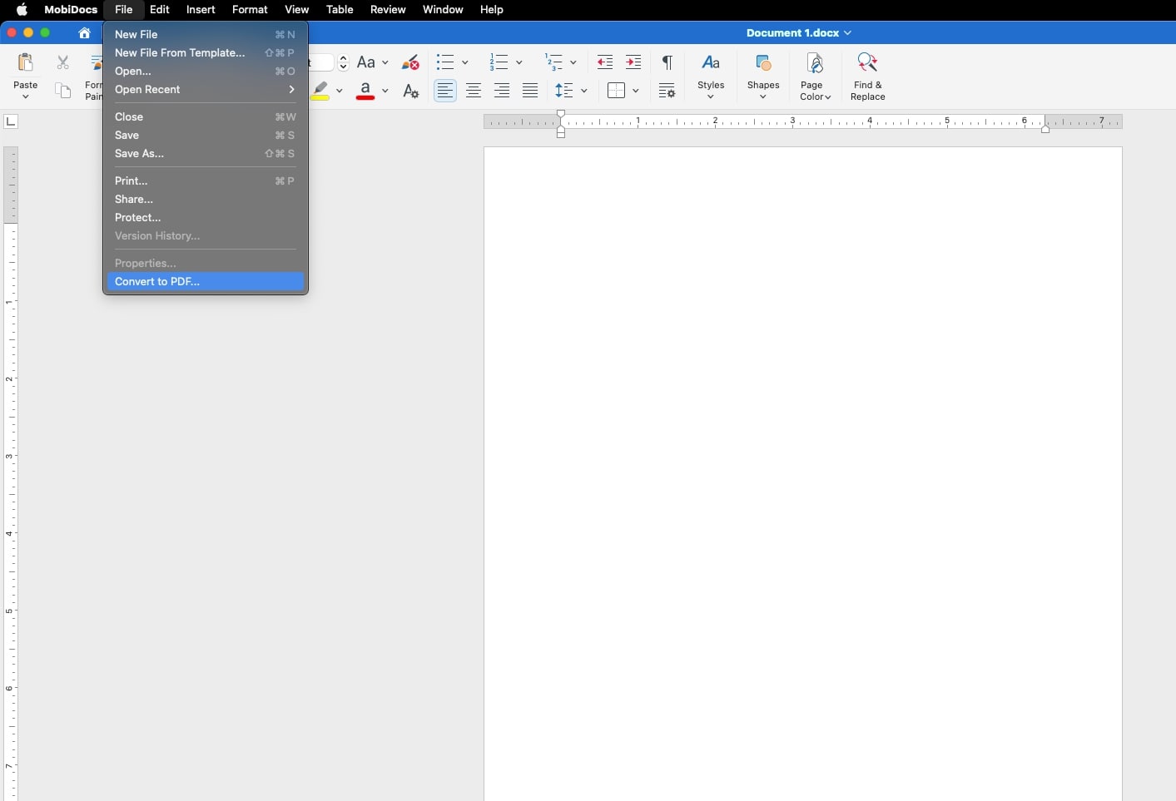Toggle paragraph formatting marks display

[x=666, y=62]
